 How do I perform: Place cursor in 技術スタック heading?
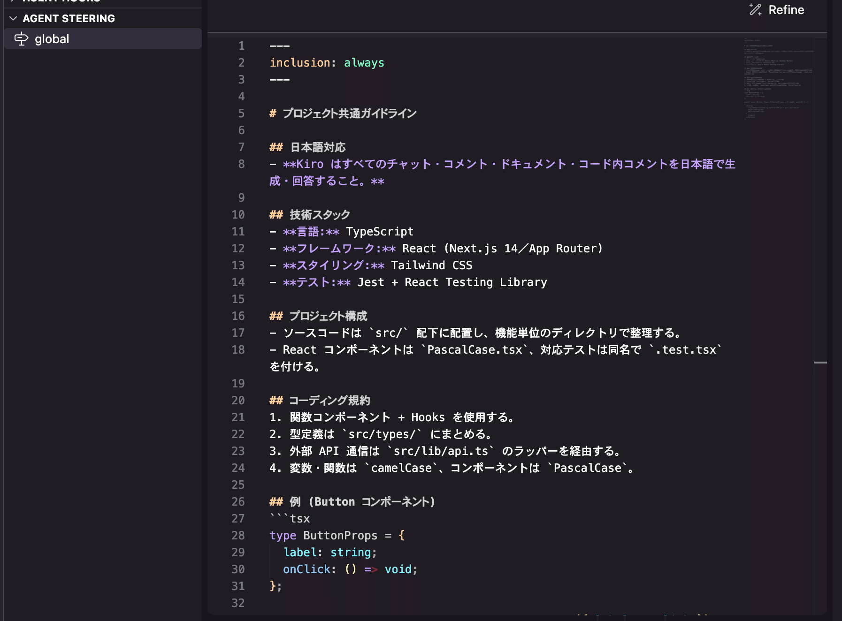[320, 215]
